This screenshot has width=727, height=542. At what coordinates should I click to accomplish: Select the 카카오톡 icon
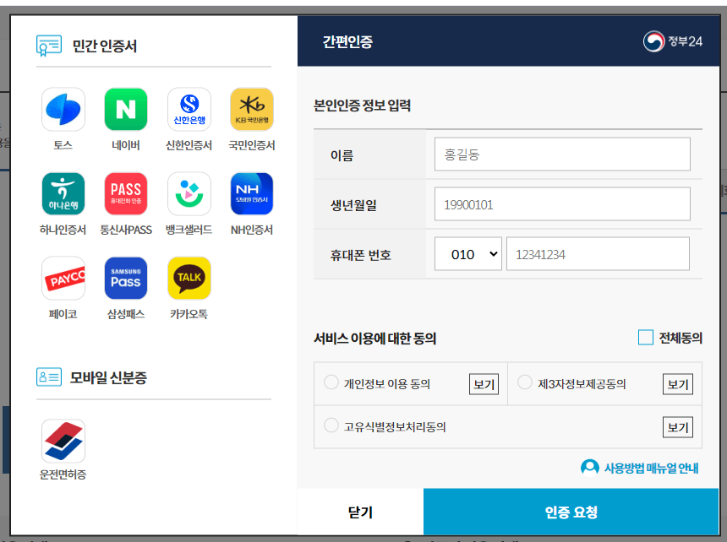tap(189, 277)
